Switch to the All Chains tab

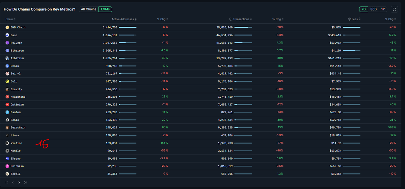click(x=88, y=9)
